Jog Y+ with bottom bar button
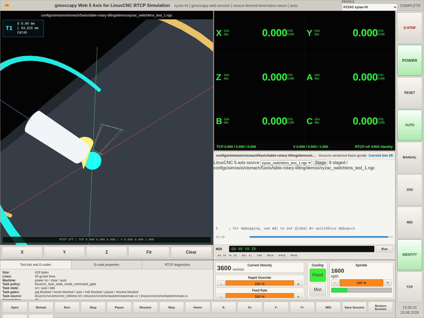Image resolution: width=424 pixels, height=318 pixels. coord(302,307)
